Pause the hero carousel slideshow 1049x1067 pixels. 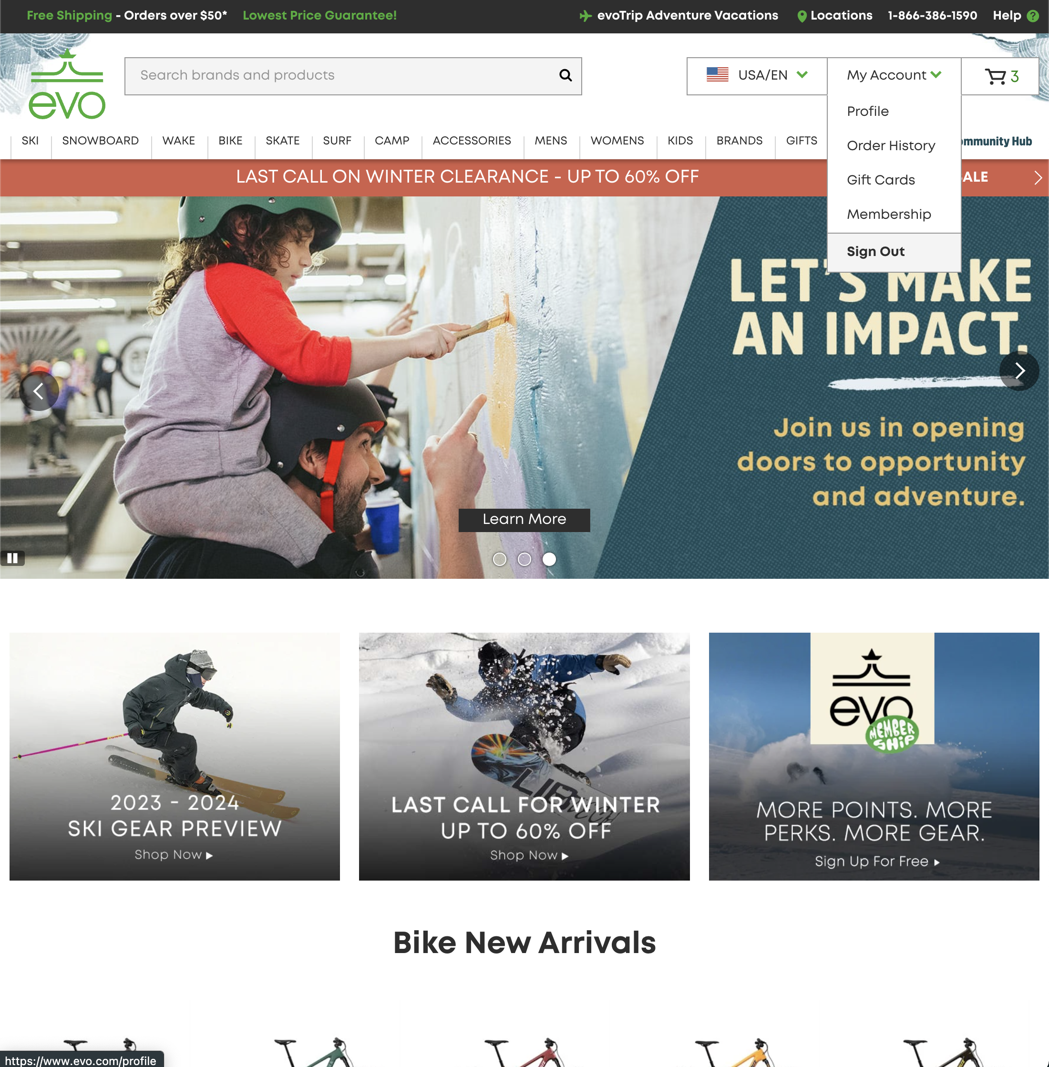12,558
